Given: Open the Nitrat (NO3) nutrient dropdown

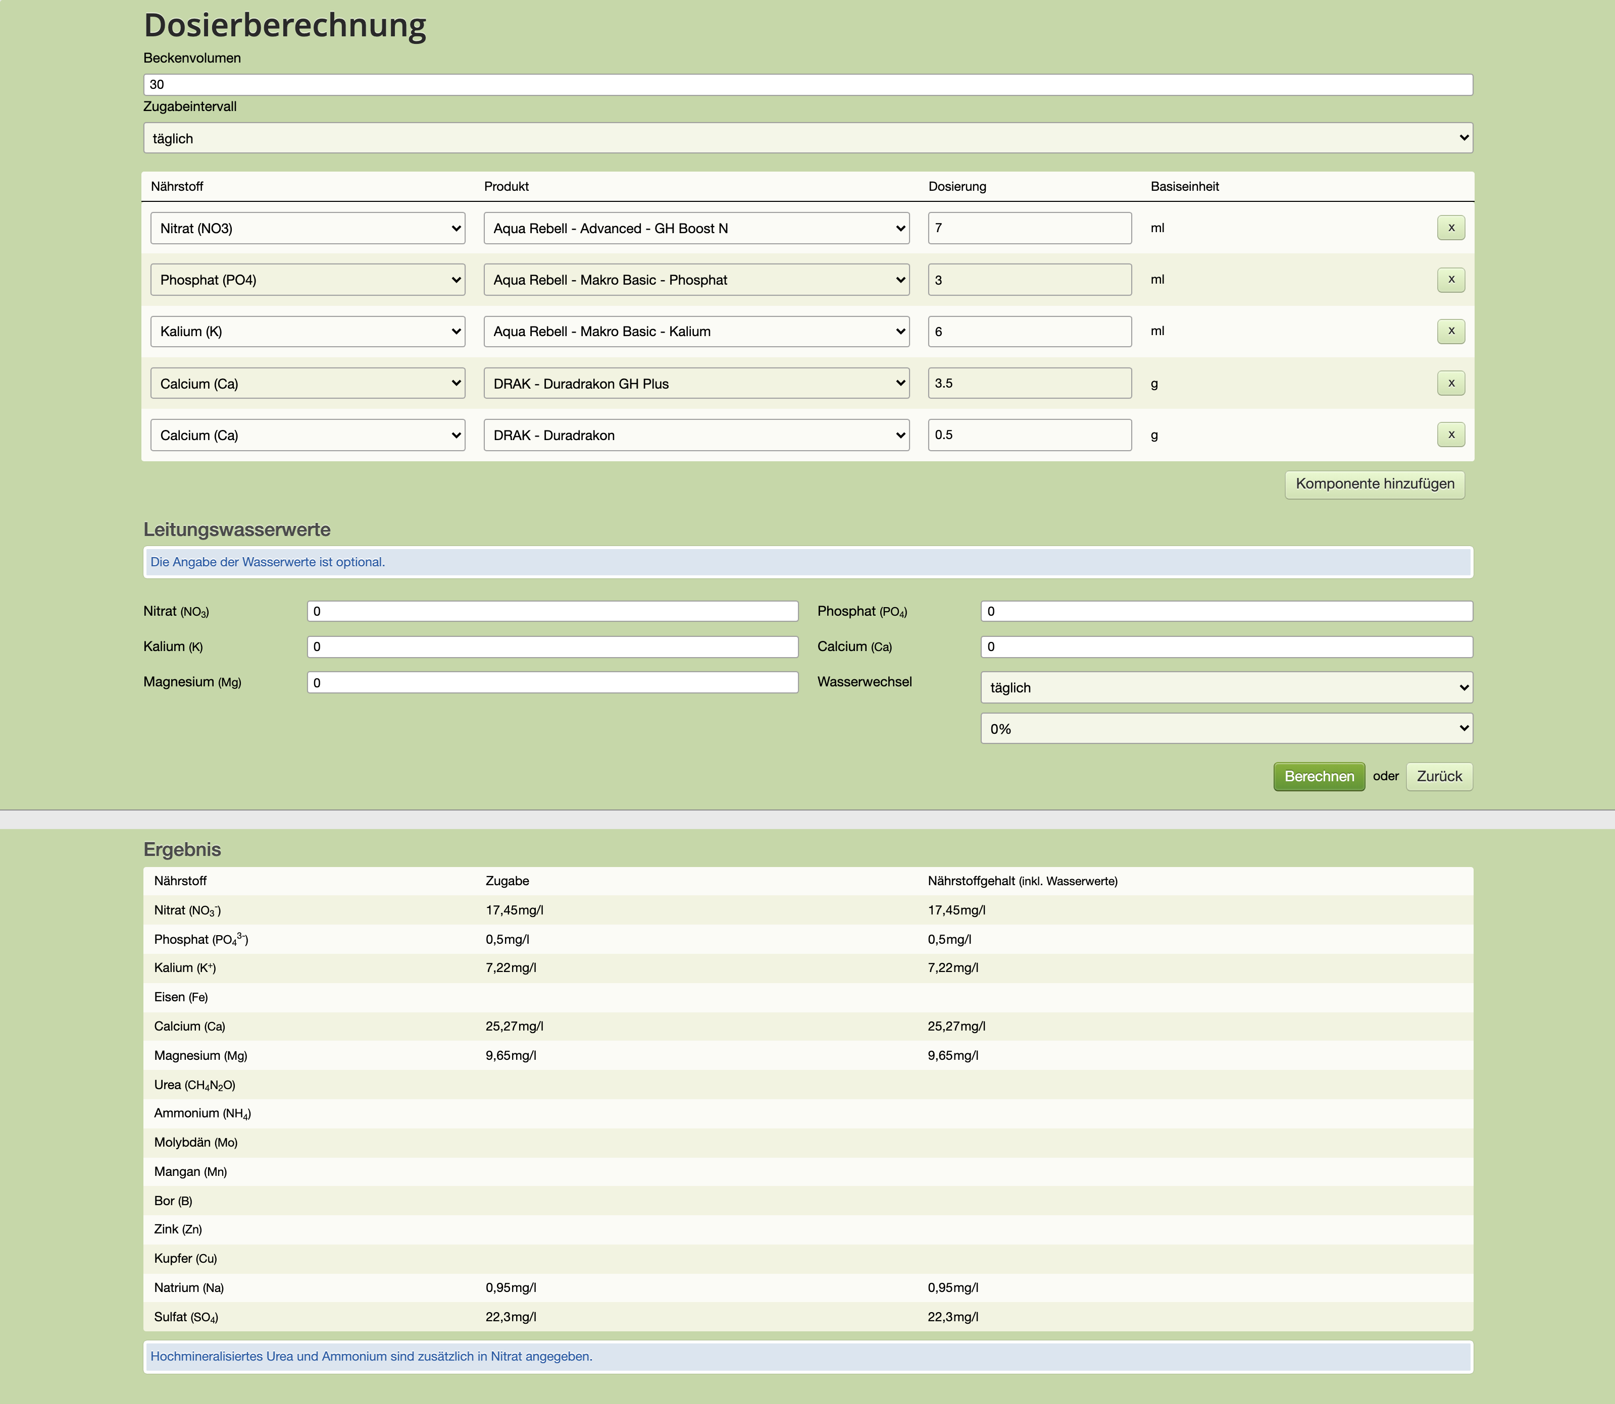Looking at the screenshot, I should (308, 228).
